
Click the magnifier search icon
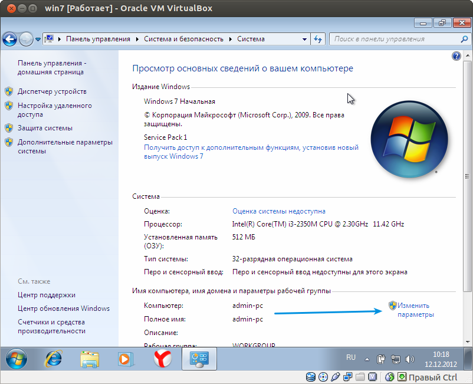coord(464,39)
